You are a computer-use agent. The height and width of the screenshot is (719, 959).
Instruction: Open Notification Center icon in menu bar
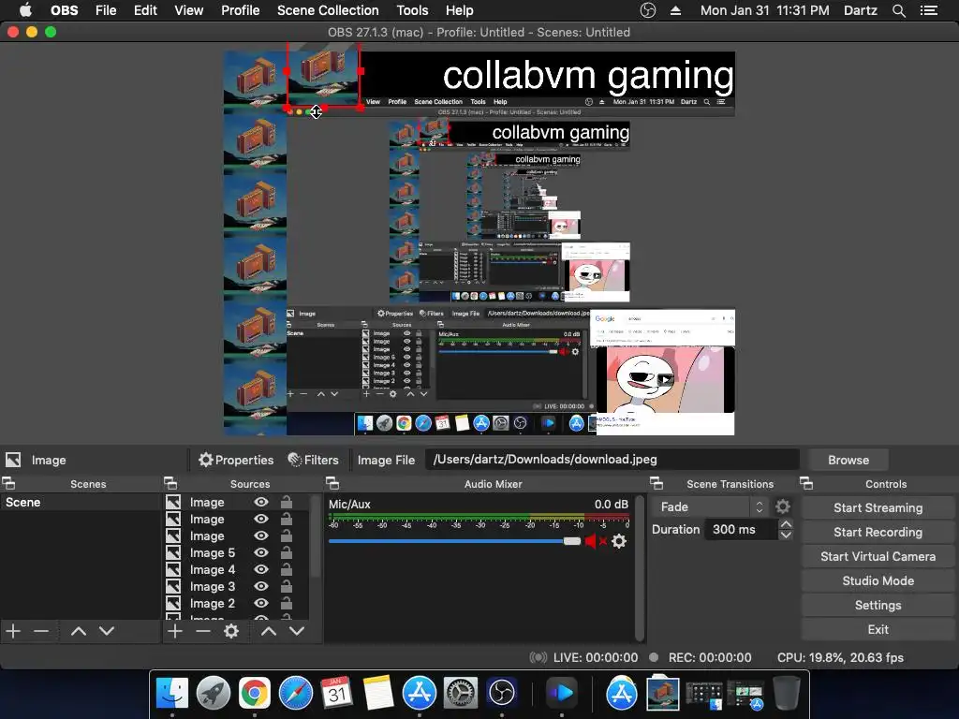click(x=929, y=10)
